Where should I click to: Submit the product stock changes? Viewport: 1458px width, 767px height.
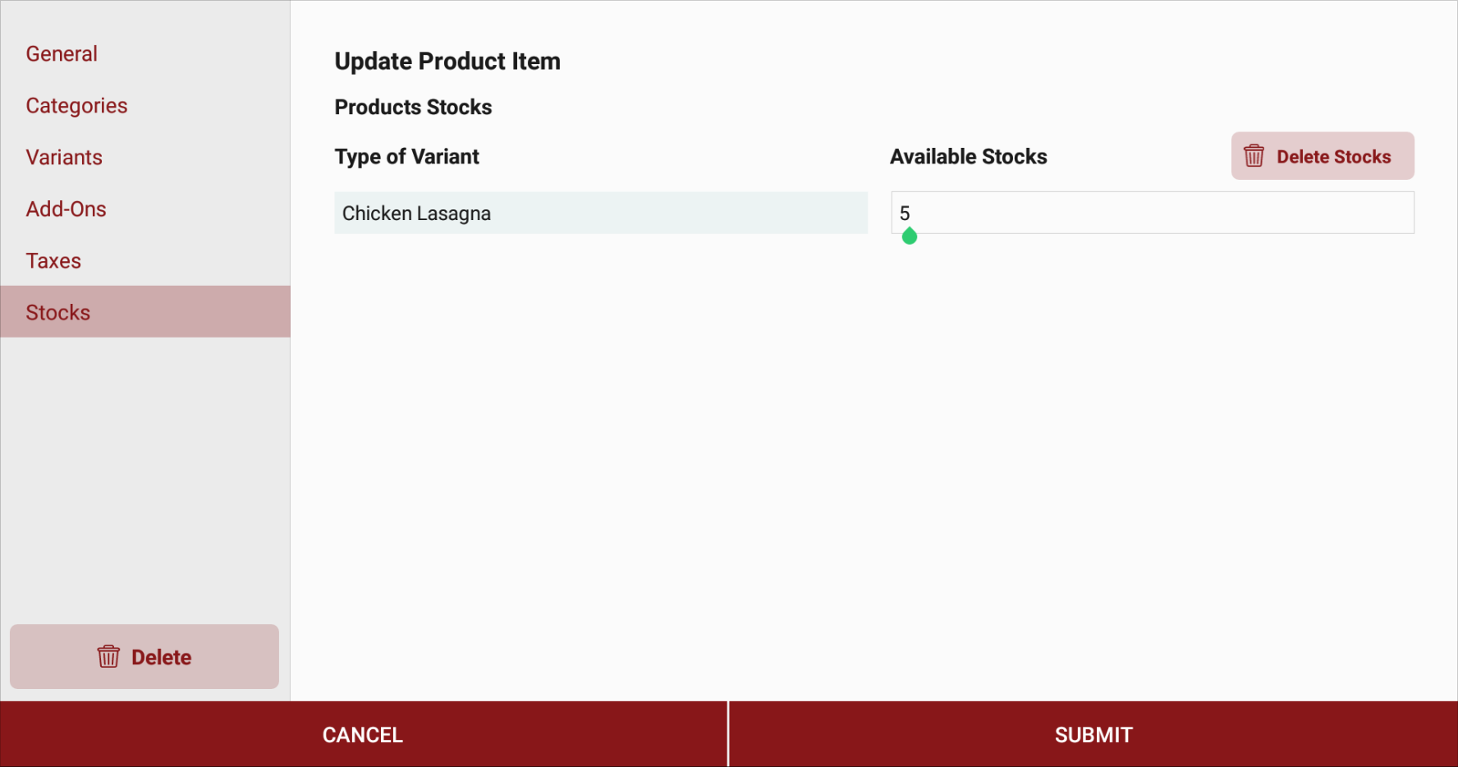tap(1093, 735)
